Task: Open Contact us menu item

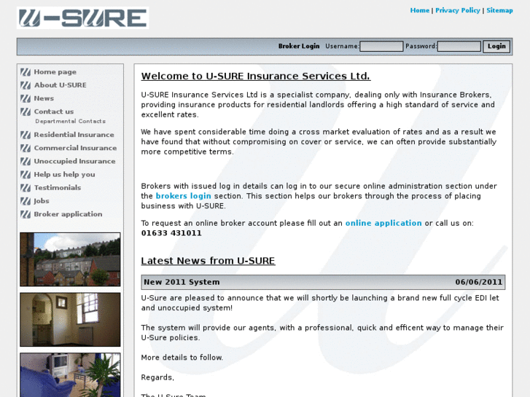Action: pyautogui.click(x=54, y=111)
